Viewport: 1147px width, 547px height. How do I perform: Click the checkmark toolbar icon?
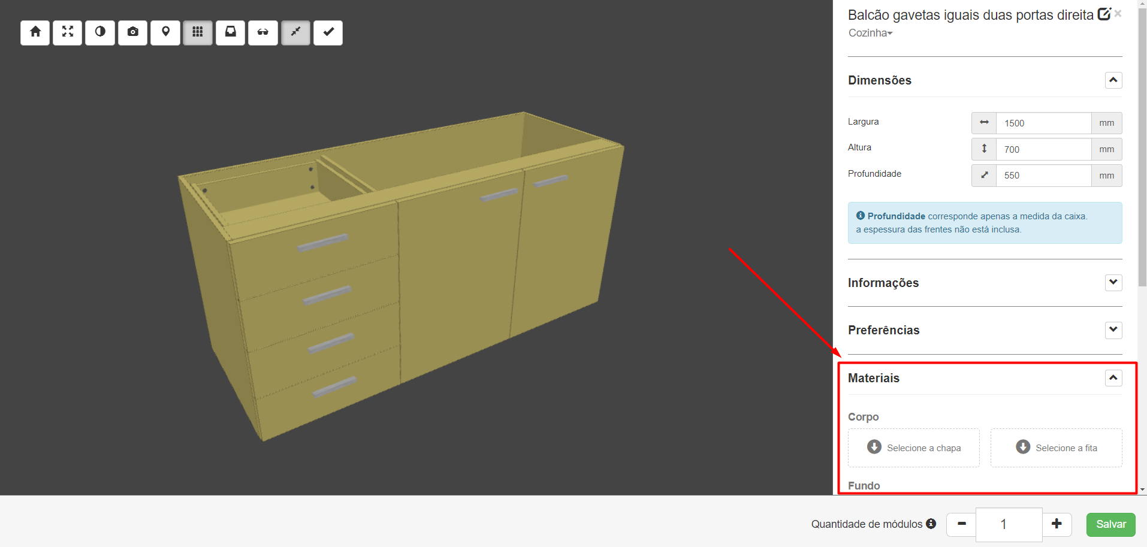328,32
